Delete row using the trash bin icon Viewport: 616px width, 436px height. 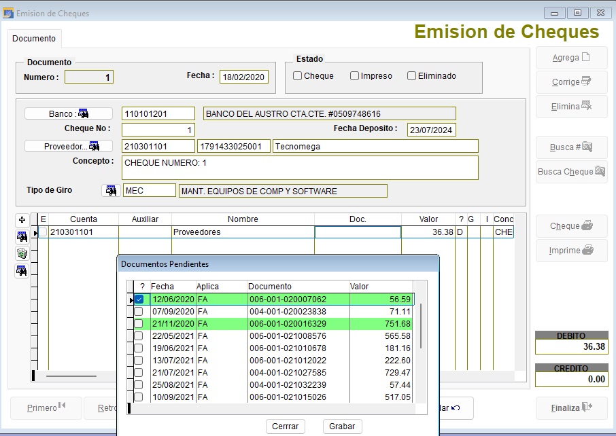pos(22,253)
